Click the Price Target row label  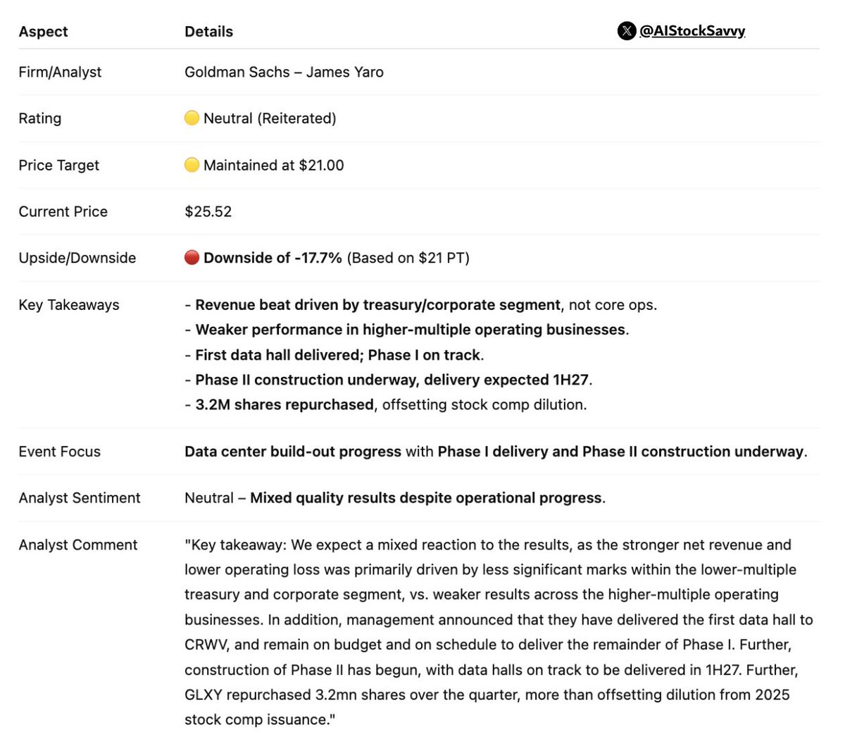click(x=58, y=166)
